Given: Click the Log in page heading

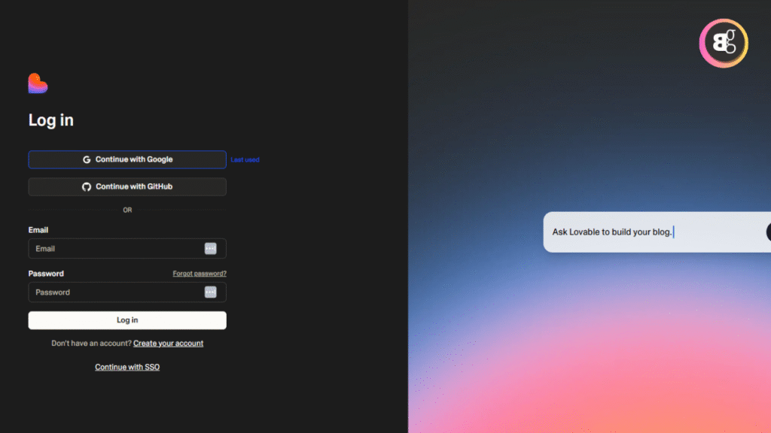Looking at the screenshot, I should coord(50,120).
